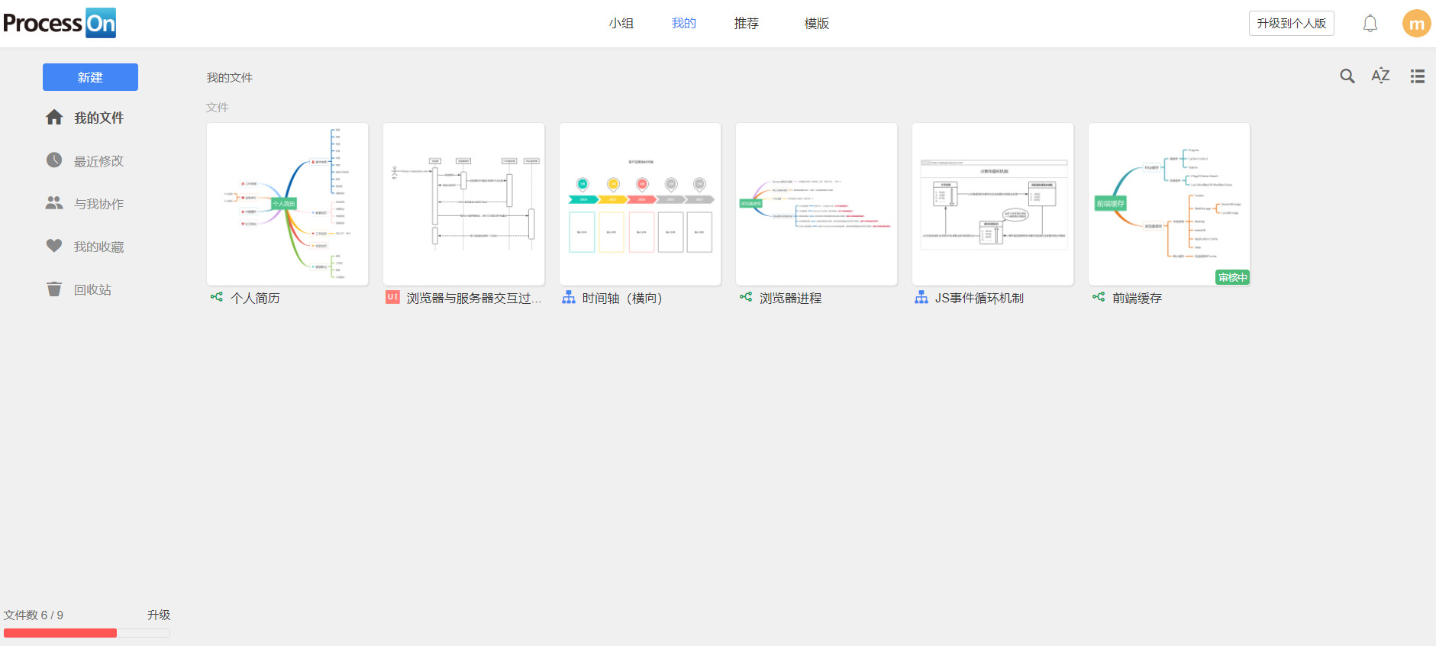Open the 时间轴（横向）thumbnail
This screenshot has width=1436, height=646.
pos(641,204)
